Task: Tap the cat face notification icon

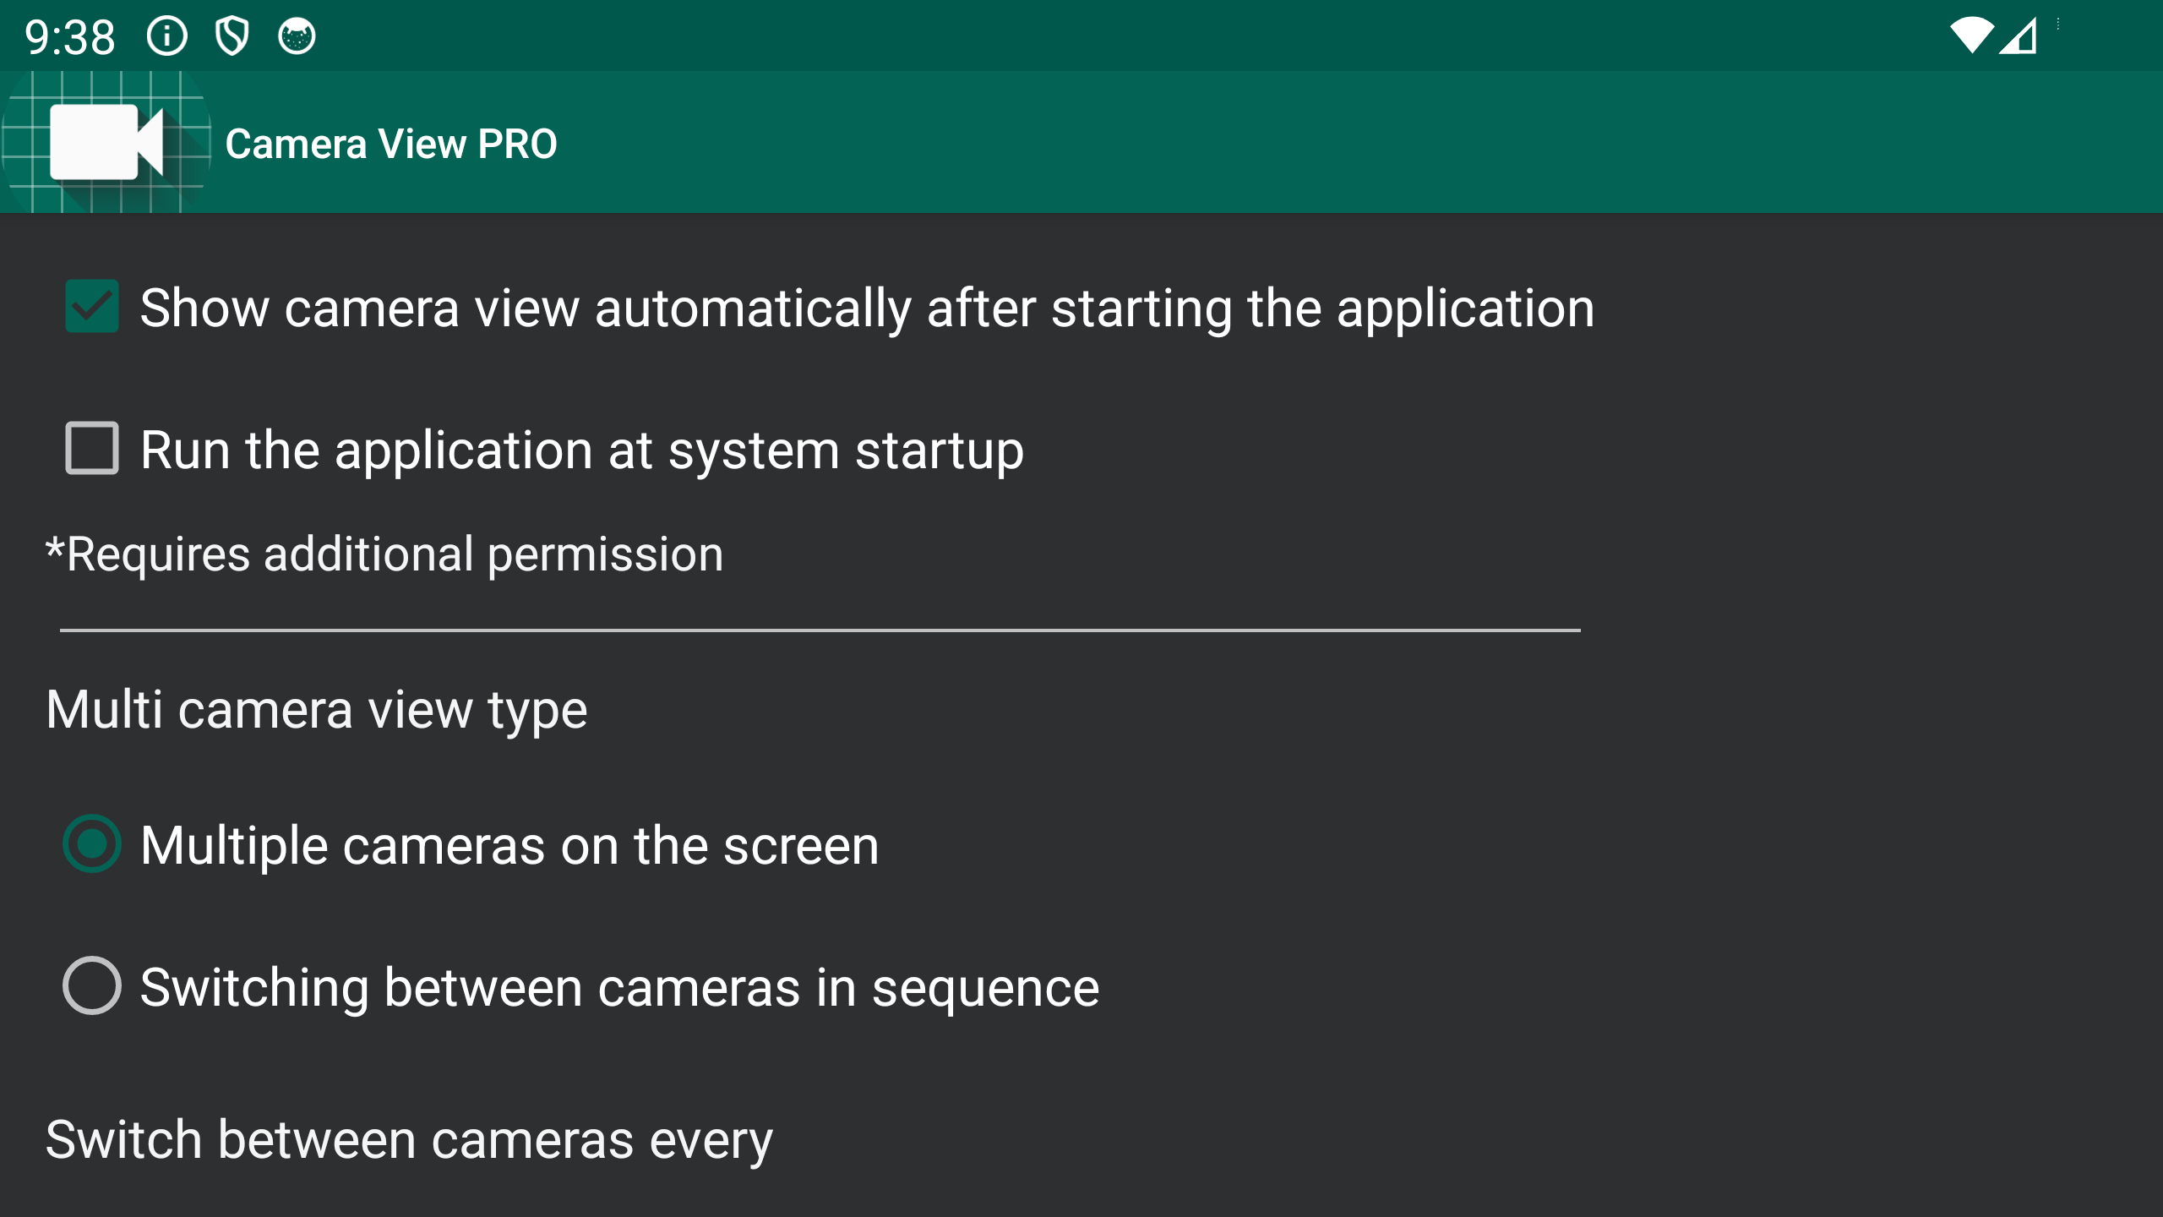Action: 297,36
